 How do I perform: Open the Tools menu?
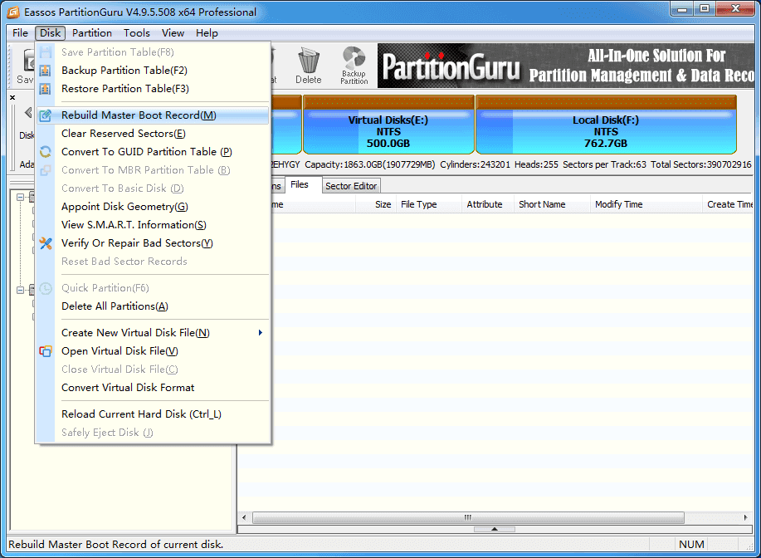(x=136, y=33)
